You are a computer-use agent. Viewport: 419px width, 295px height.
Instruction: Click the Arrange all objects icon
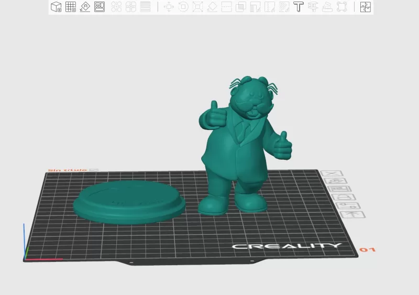(100, 7)
